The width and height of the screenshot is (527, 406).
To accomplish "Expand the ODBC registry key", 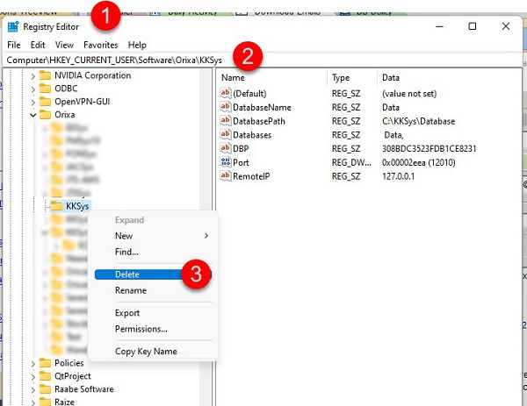I will click(33, 89).
